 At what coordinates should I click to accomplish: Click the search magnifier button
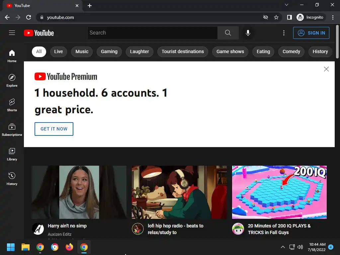(x=228, y=33)
